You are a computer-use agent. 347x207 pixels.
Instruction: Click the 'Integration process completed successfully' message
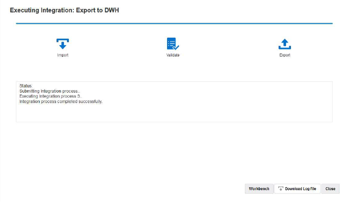coord(61,102)
